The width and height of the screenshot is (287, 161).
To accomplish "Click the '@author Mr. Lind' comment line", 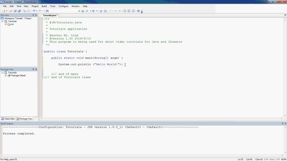I will tap(62, 35).
